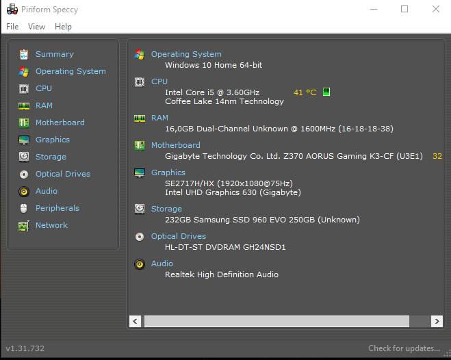Go to Operating System section in sidebar
The image size is (451, 360).
click(70, 71)
